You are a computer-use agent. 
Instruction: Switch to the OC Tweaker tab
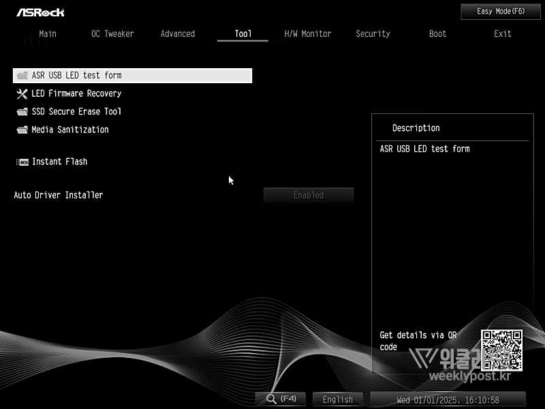(112, 33)
